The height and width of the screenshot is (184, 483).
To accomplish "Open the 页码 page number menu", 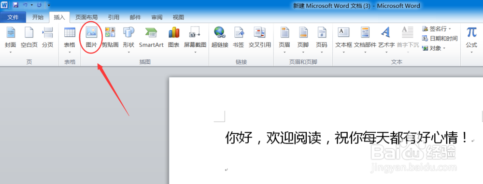I will [321, 40].
